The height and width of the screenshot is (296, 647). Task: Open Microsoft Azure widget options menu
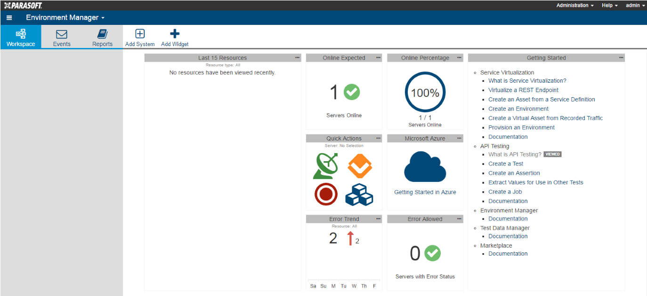pos(460,138)
